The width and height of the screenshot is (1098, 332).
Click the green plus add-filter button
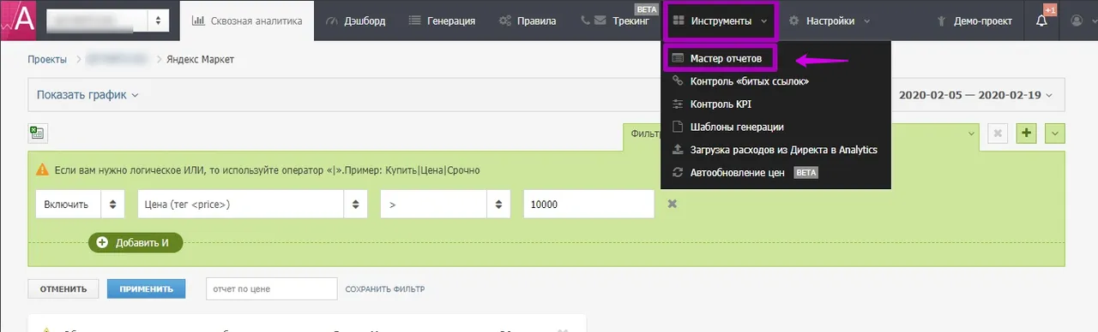click(1027, 133)
